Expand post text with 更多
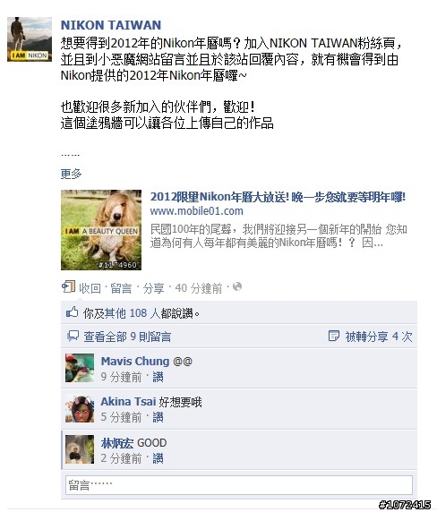 click(x=72, y=174)
